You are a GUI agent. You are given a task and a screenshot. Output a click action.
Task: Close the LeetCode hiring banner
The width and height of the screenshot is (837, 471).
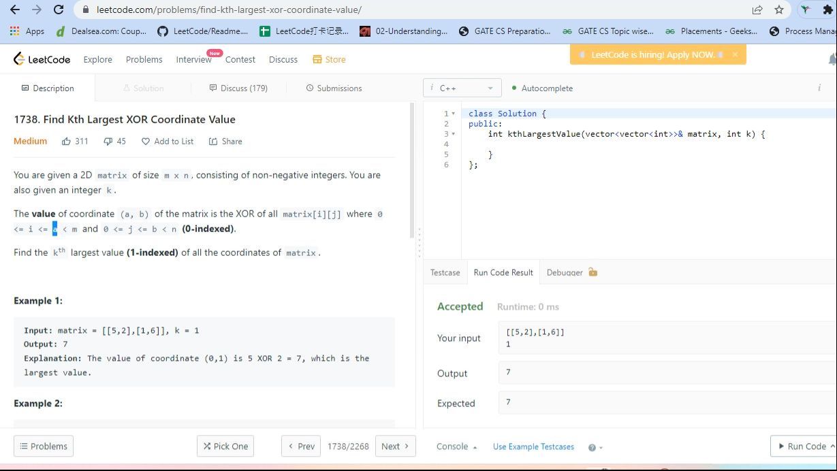click(735, 54)
